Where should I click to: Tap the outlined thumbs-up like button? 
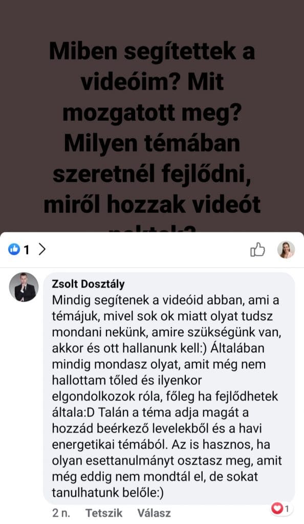[x=257, y=250]
